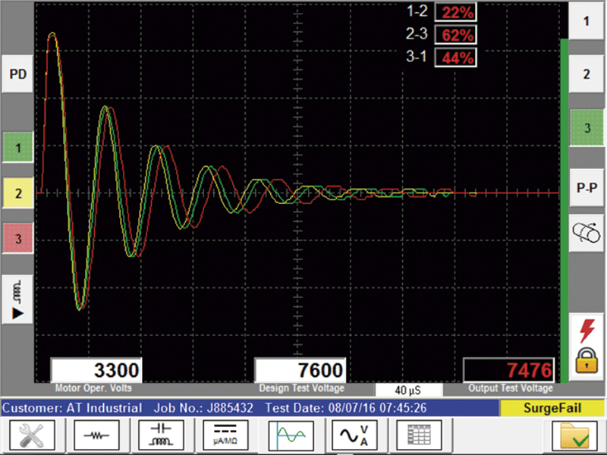
Task: Toggle the yellow trace 2 button
Action: [17, 193]
